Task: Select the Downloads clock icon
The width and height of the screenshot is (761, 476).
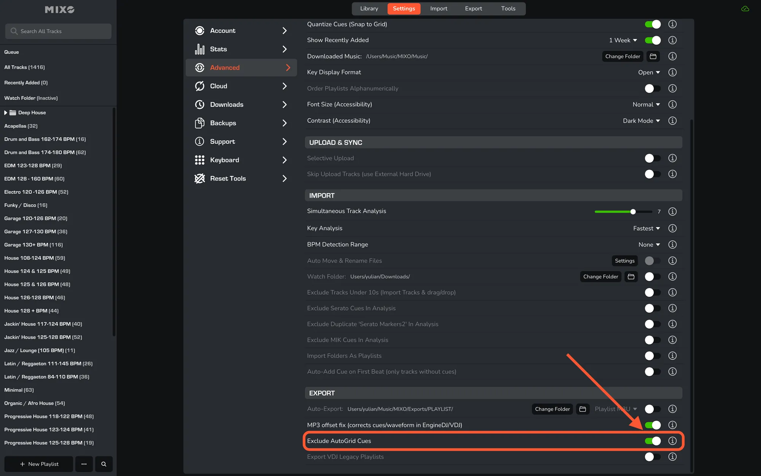Action: click(x=199, y=105)
